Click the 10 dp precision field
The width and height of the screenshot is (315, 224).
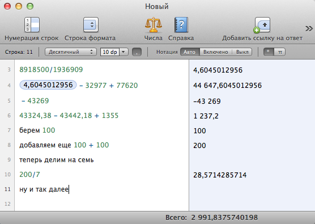point(110,52)
